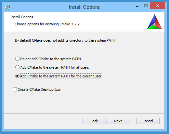169x134 pixels.
Task: Click the 'Choose options for installing CMake 3.7.2' text
Action: coord(47,24)
